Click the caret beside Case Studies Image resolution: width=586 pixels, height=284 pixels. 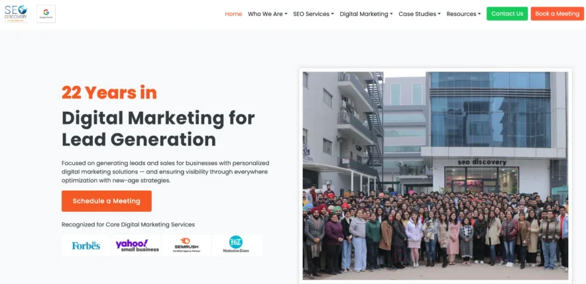(x=439, y=14)
